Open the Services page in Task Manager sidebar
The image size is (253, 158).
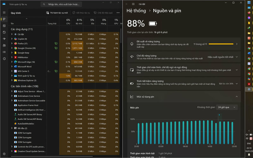(4, 59)
